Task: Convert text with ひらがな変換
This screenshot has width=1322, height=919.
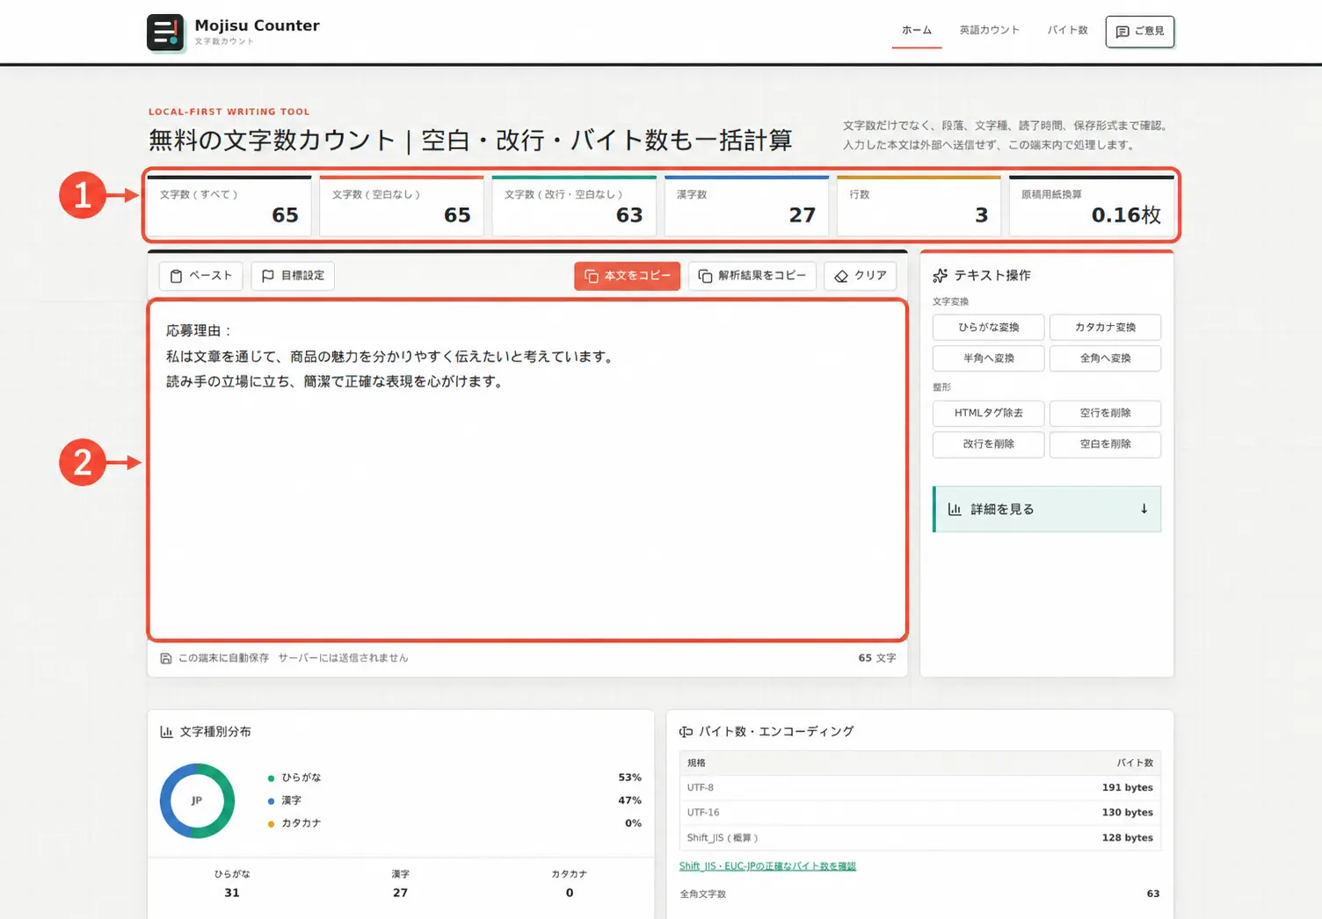Action: (x=988, y=327)
